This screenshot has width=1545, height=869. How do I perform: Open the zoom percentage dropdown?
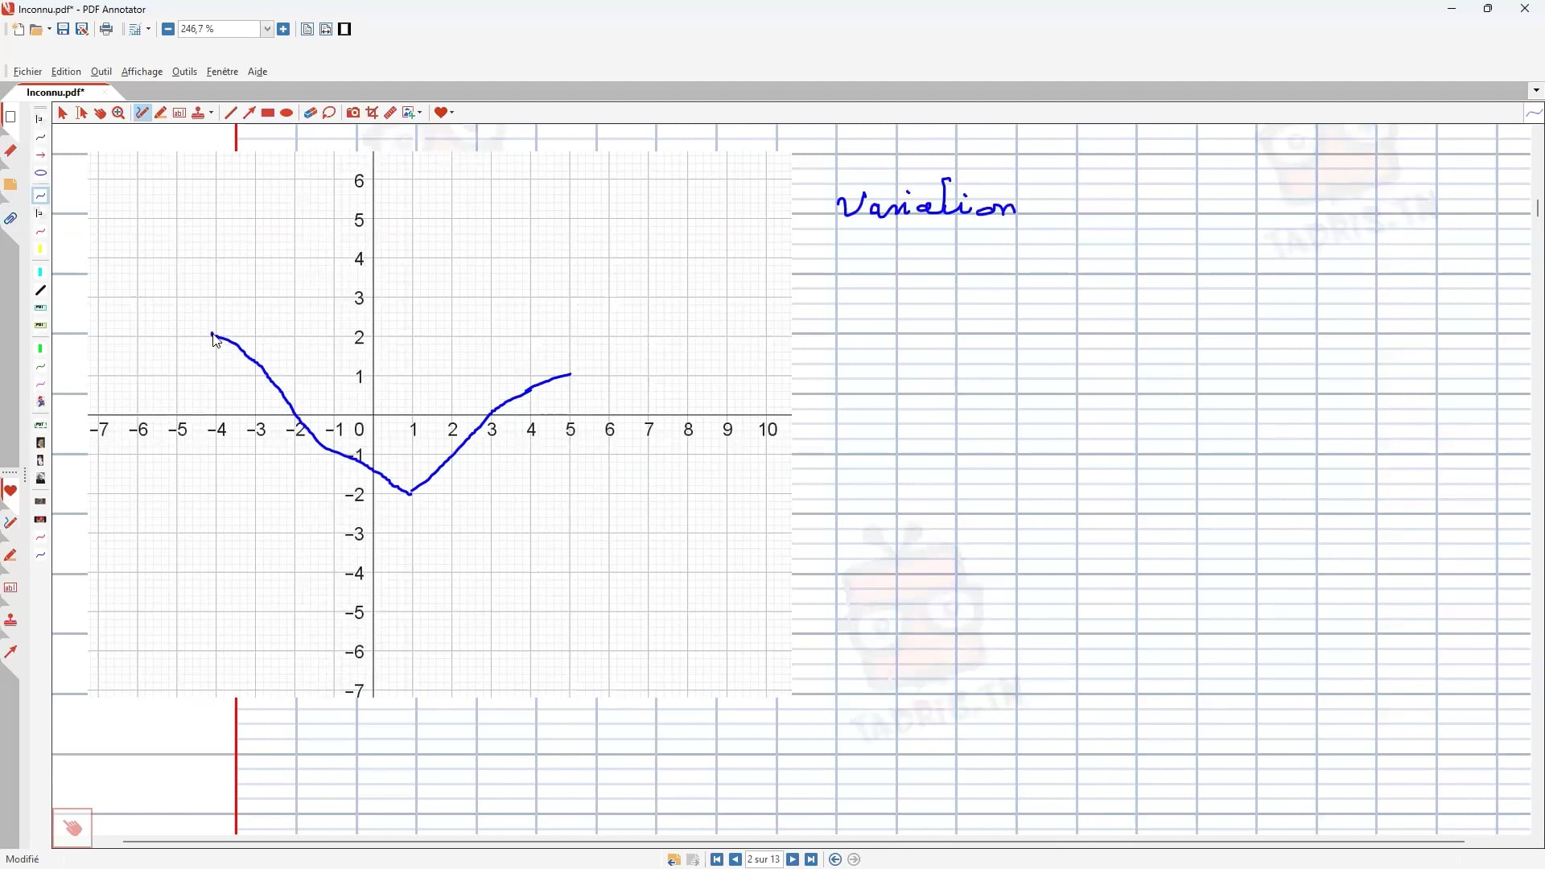click(267, 29)
